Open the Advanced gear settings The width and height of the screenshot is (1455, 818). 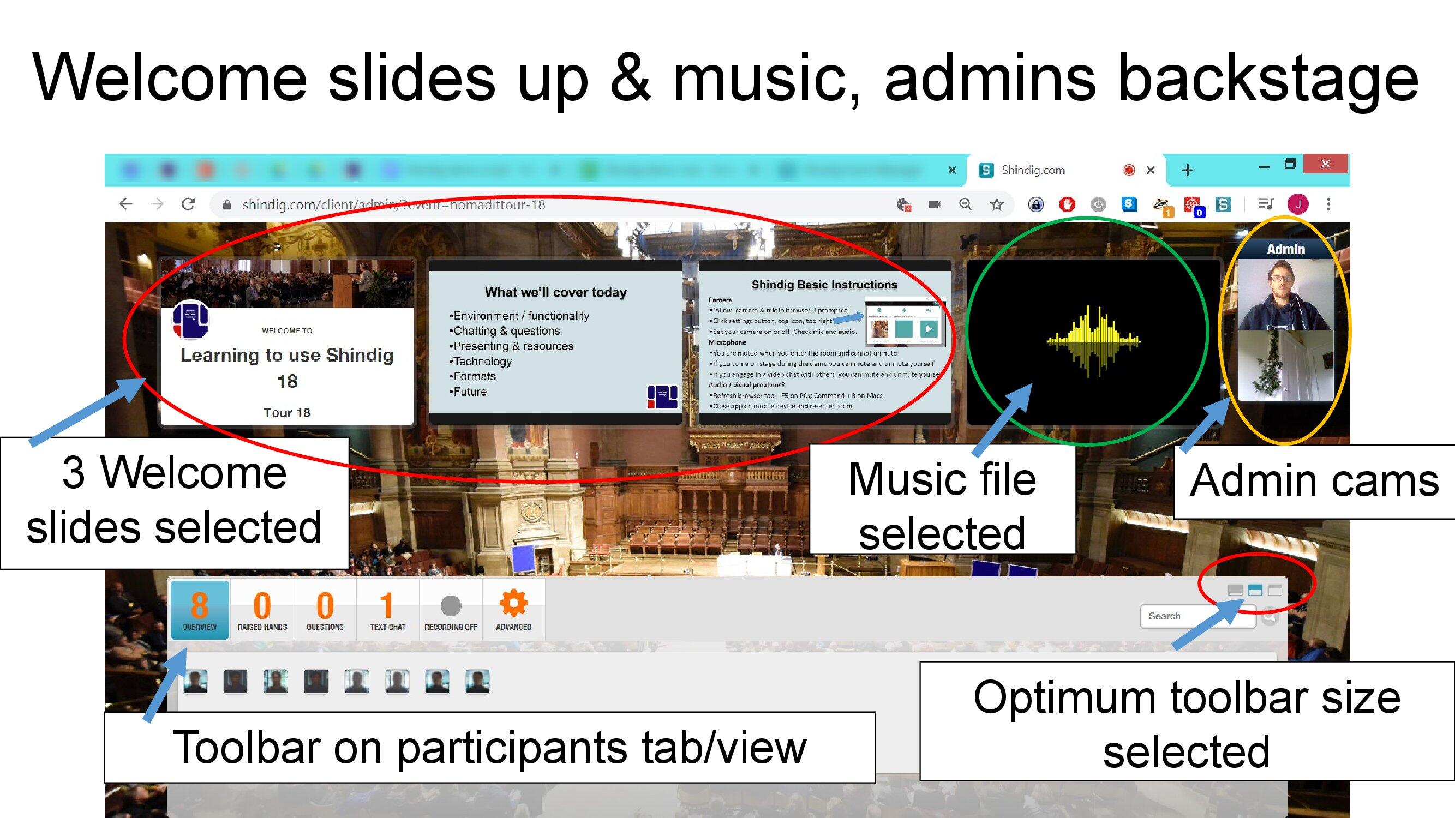[513, 609]
